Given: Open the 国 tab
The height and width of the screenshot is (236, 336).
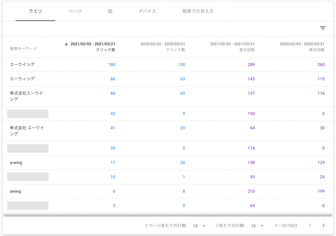Looking at the screenshot, I should click(x=110, y=11).
